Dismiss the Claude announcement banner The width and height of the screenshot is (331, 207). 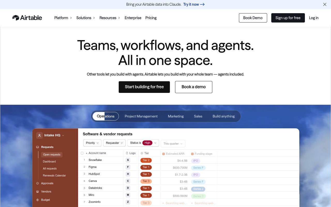tap(325, 4)
